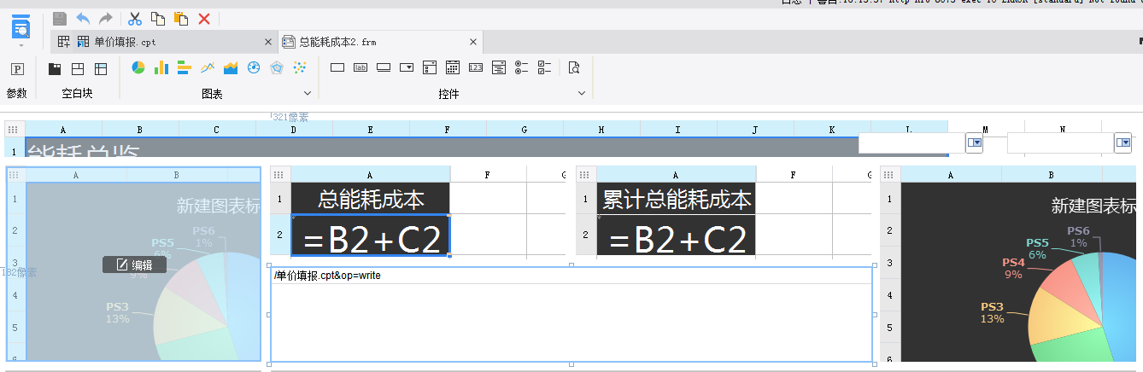Click the PS3 13% label on the right pie chart

tap(992, 312)
